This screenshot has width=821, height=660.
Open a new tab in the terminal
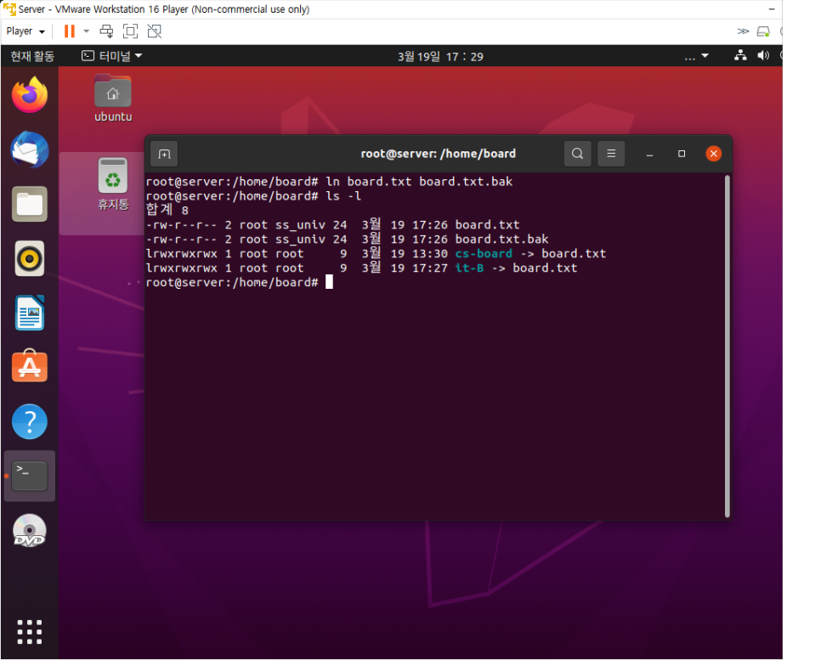(164, 154)
